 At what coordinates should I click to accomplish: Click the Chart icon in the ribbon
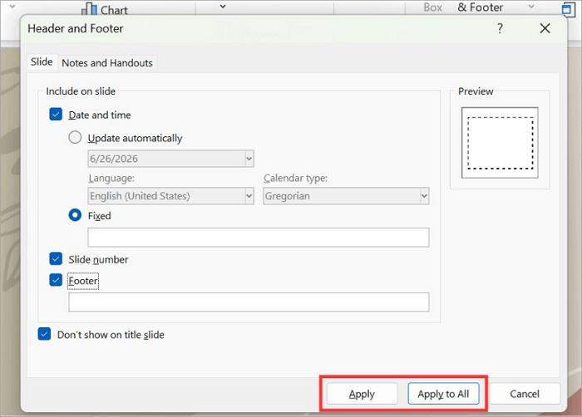(x=89, y=8)
